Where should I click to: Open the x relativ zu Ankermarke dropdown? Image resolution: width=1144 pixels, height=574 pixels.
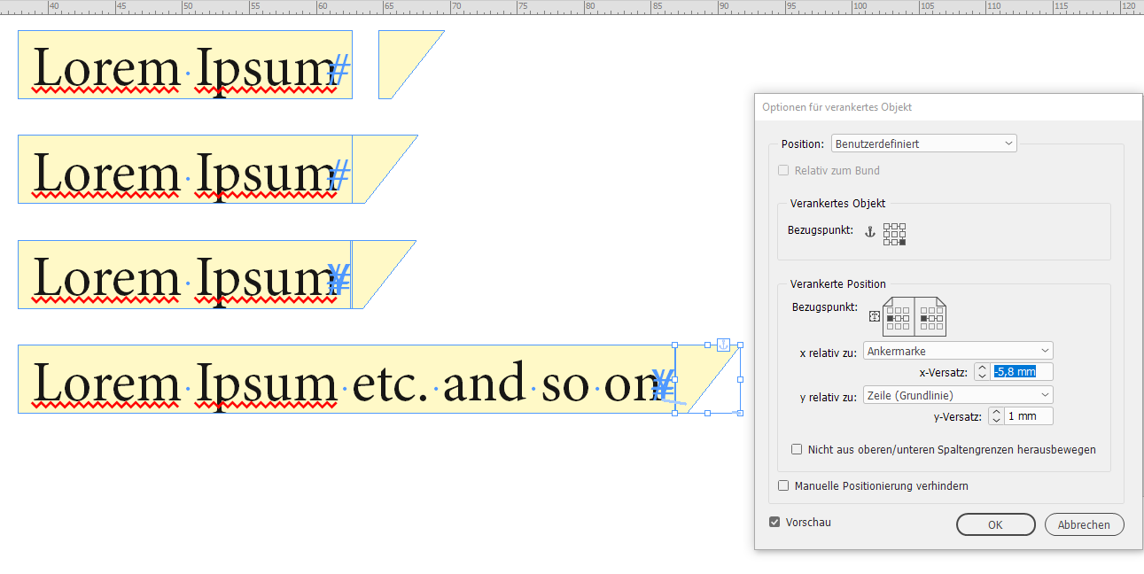pos(957,350)
